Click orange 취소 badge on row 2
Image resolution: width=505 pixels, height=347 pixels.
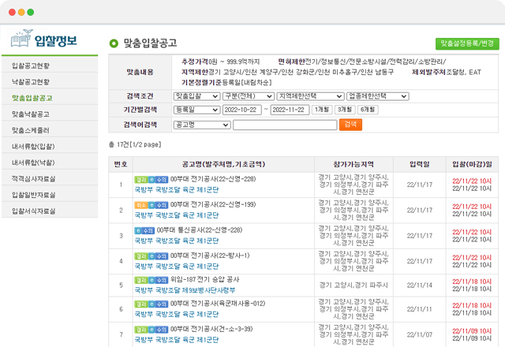point(141,205)
